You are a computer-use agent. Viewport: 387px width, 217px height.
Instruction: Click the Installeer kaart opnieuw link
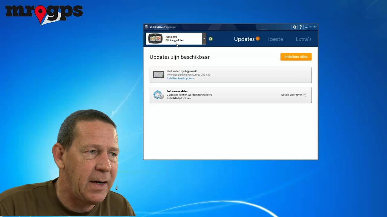tap(180, 78)
